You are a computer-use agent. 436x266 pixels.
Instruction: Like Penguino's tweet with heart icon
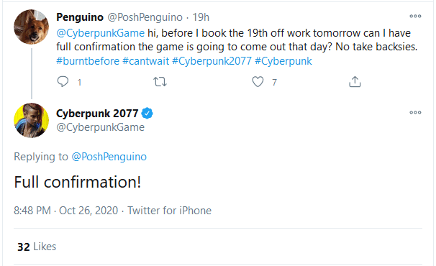pos(258,82)
